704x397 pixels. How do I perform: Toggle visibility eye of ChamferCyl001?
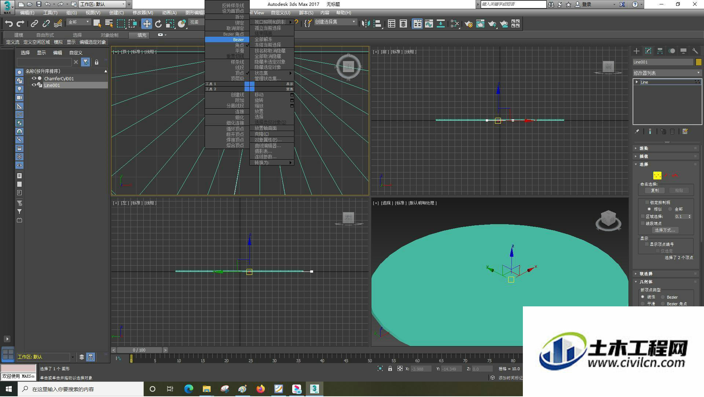tap(34, 79)
